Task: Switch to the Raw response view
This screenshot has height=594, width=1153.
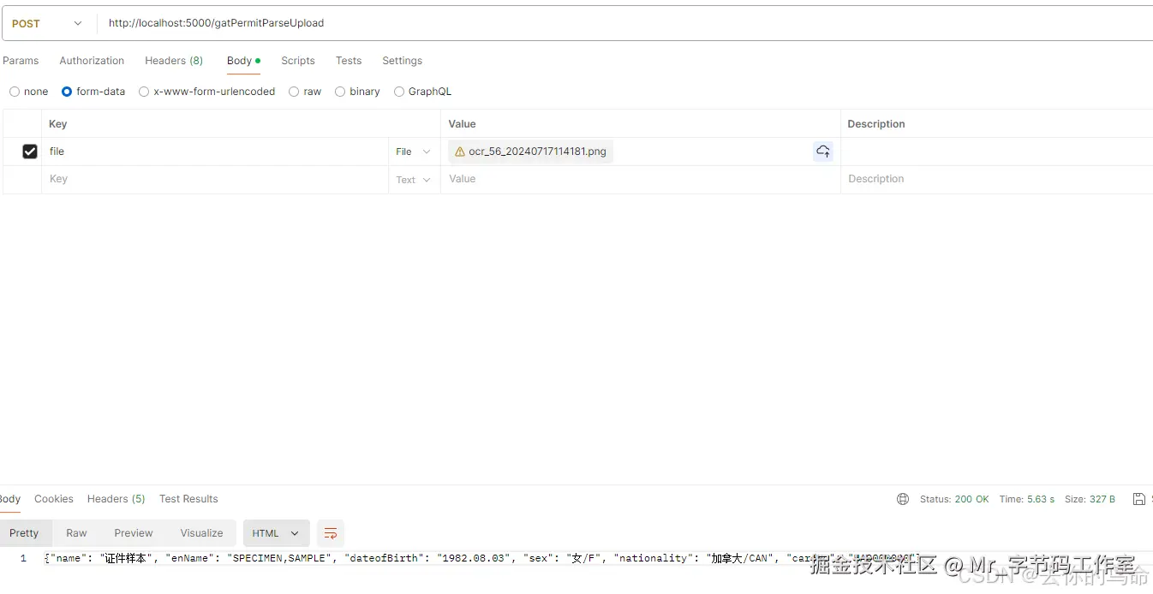Action: tap(76, 533)
